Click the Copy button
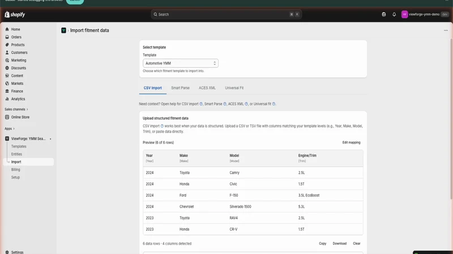Screen dimensions: 453x254 pyautogui.click(x=322, y=244)
